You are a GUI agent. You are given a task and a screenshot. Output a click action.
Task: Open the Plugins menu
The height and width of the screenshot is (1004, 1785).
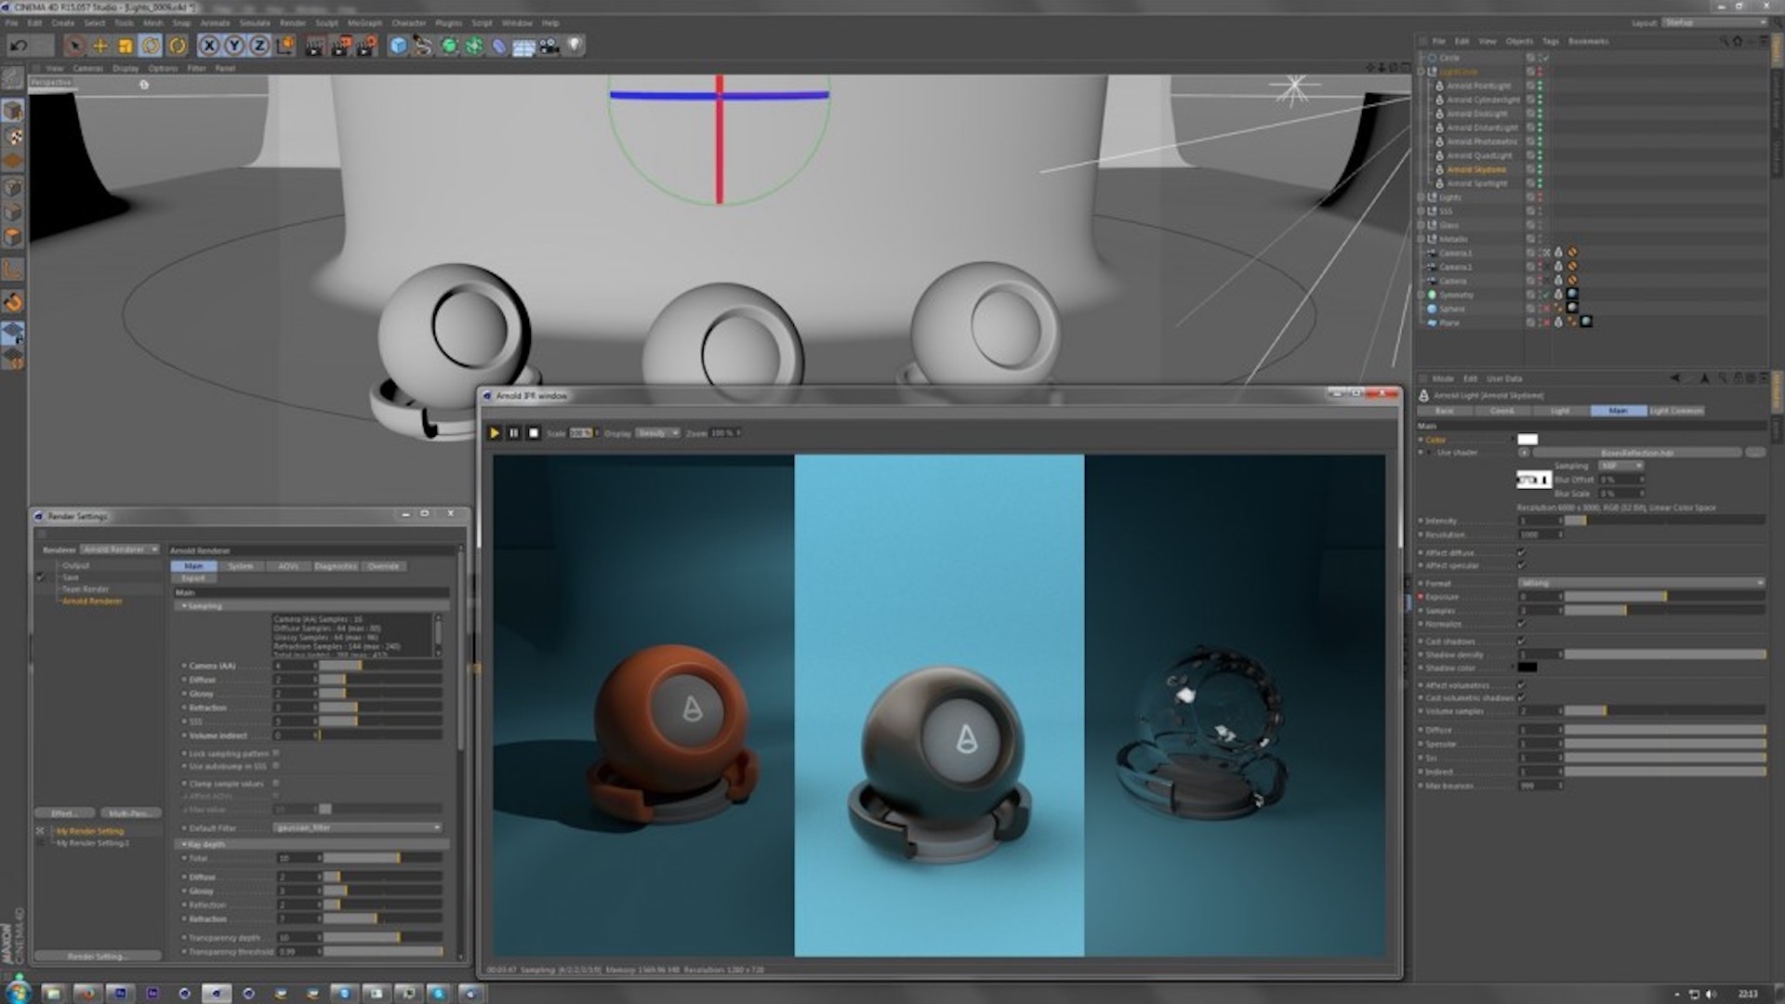pyautogui.click(x=449, y=23)
